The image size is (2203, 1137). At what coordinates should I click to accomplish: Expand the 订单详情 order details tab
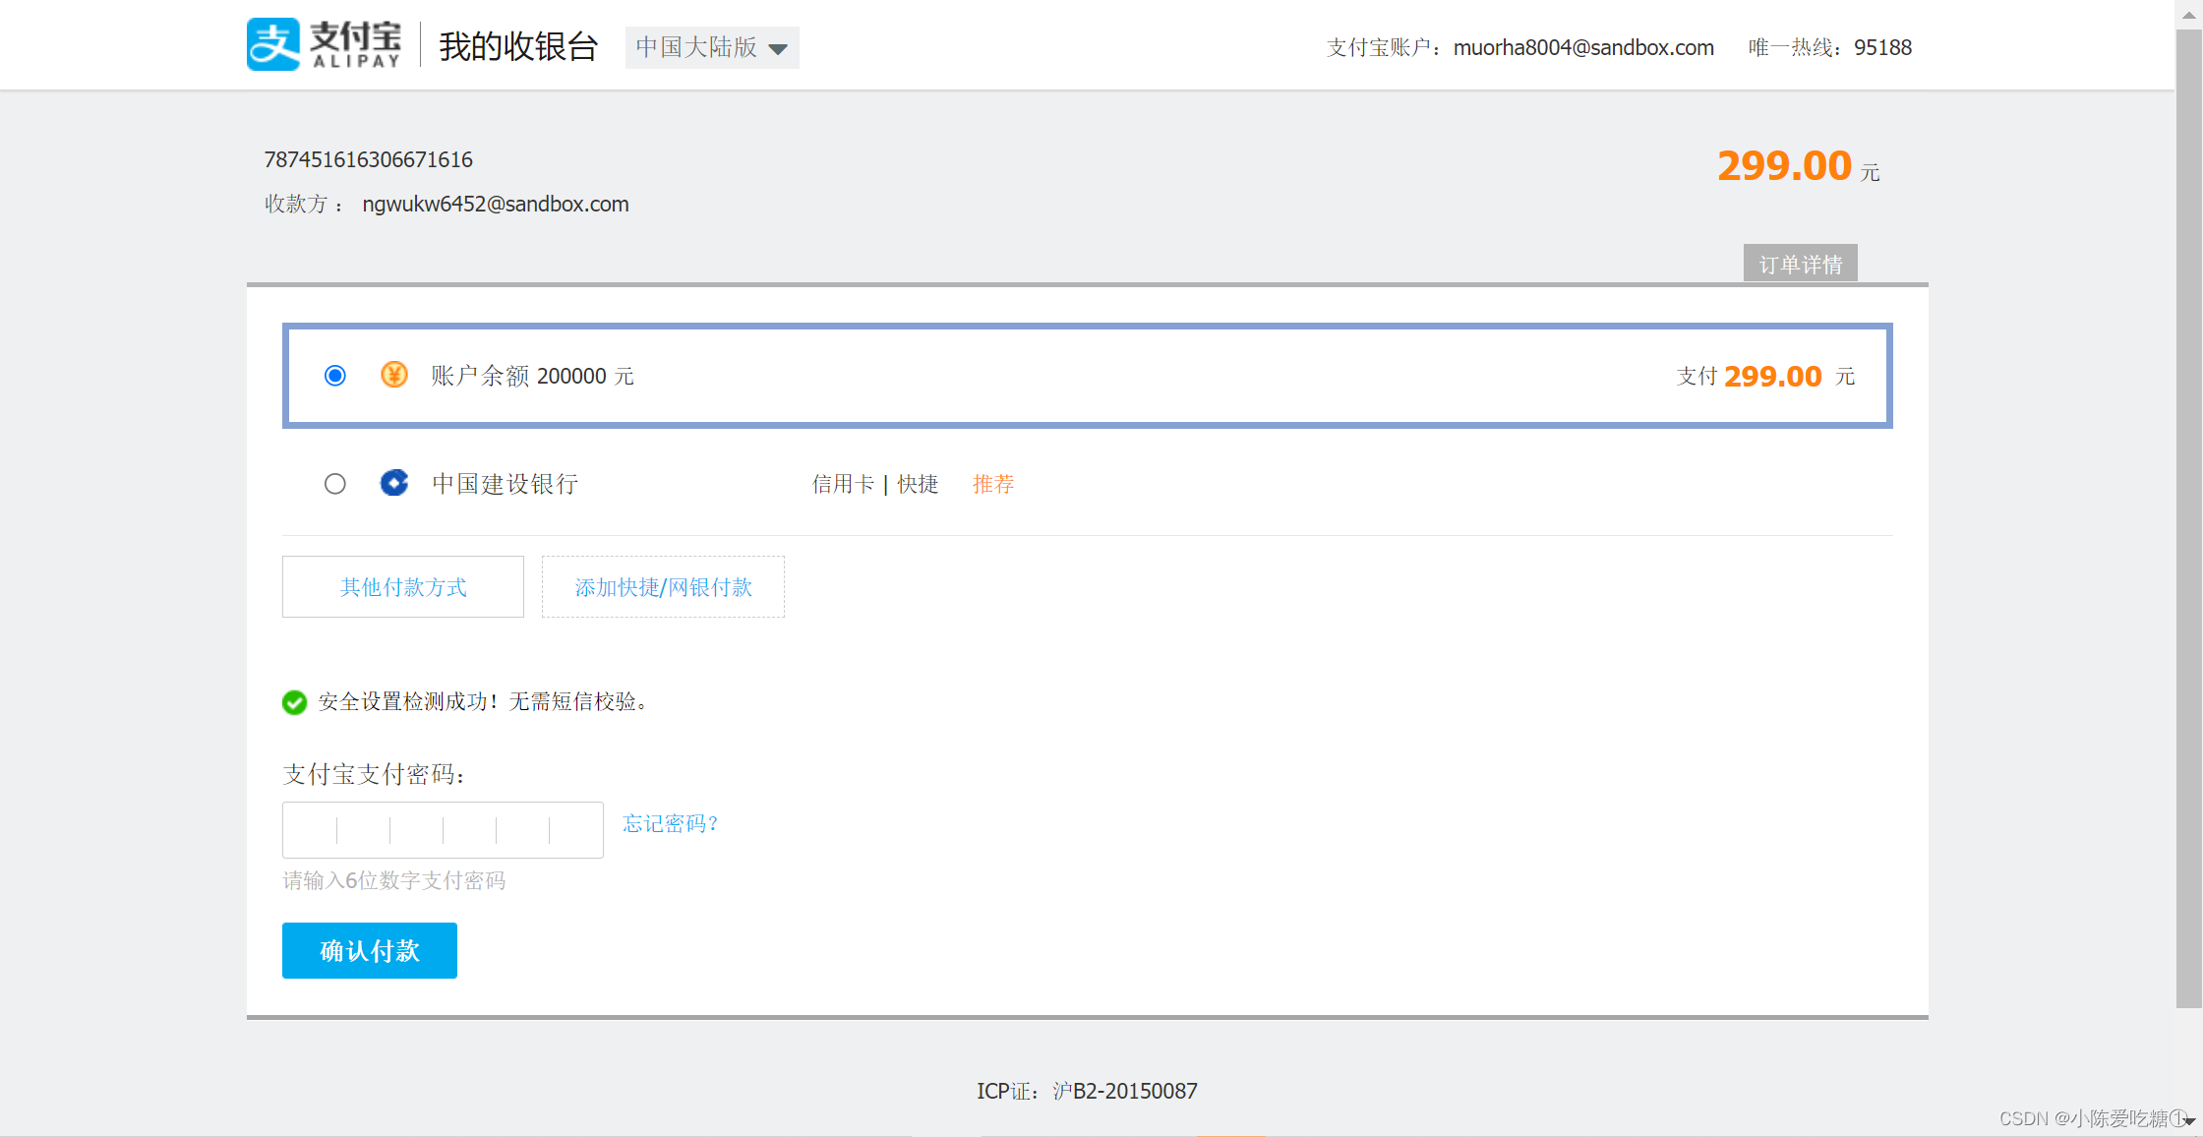(x=1800, y=264)
